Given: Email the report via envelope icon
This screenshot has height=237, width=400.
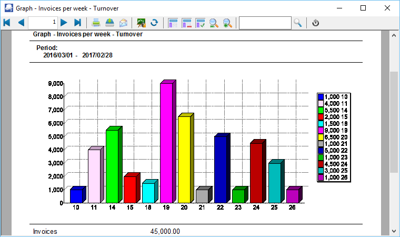Looking at the screenshot, I should pos(124,23).
